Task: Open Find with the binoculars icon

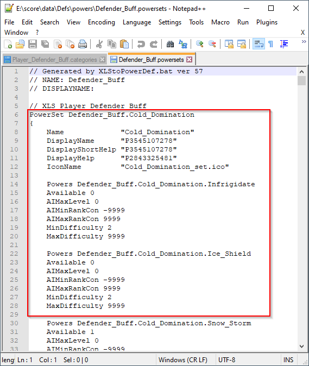Action: pos(170,44)
